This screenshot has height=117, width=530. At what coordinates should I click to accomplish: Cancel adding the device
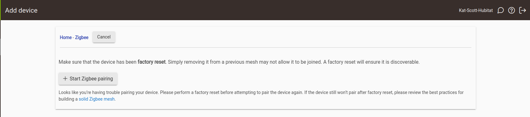click(x=104, y=37)
